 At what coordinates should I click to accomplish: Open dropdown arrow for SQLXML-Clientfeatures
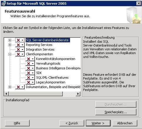33,78
